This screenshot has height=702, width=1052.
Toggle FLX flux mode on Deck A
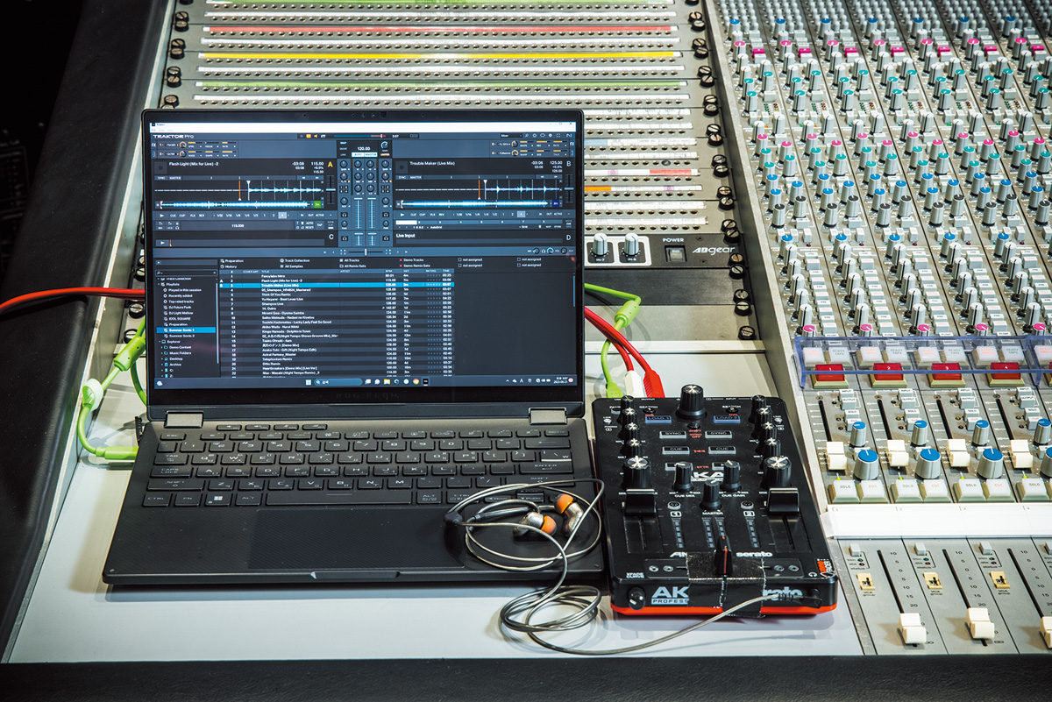[192, 216]
